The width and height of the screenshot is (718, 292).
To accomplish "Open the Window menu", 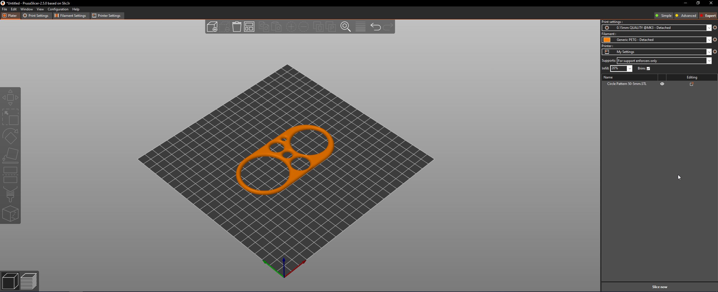I will 27,9.
